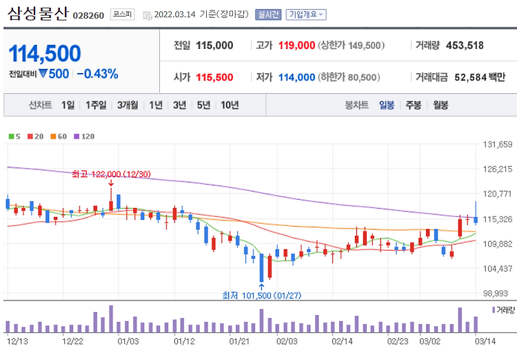Screen dimensions: 517x348
Task: Click the 최저 101,500 (01/27) marker
Action: point(261,295)
